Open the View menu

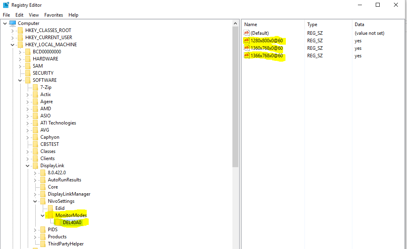(34, 15)
